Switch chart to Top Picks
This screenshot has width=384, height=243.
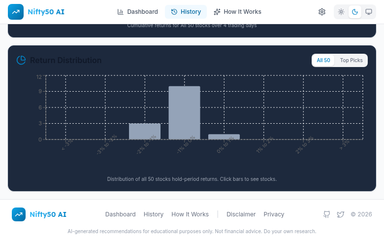click(351, 60)
